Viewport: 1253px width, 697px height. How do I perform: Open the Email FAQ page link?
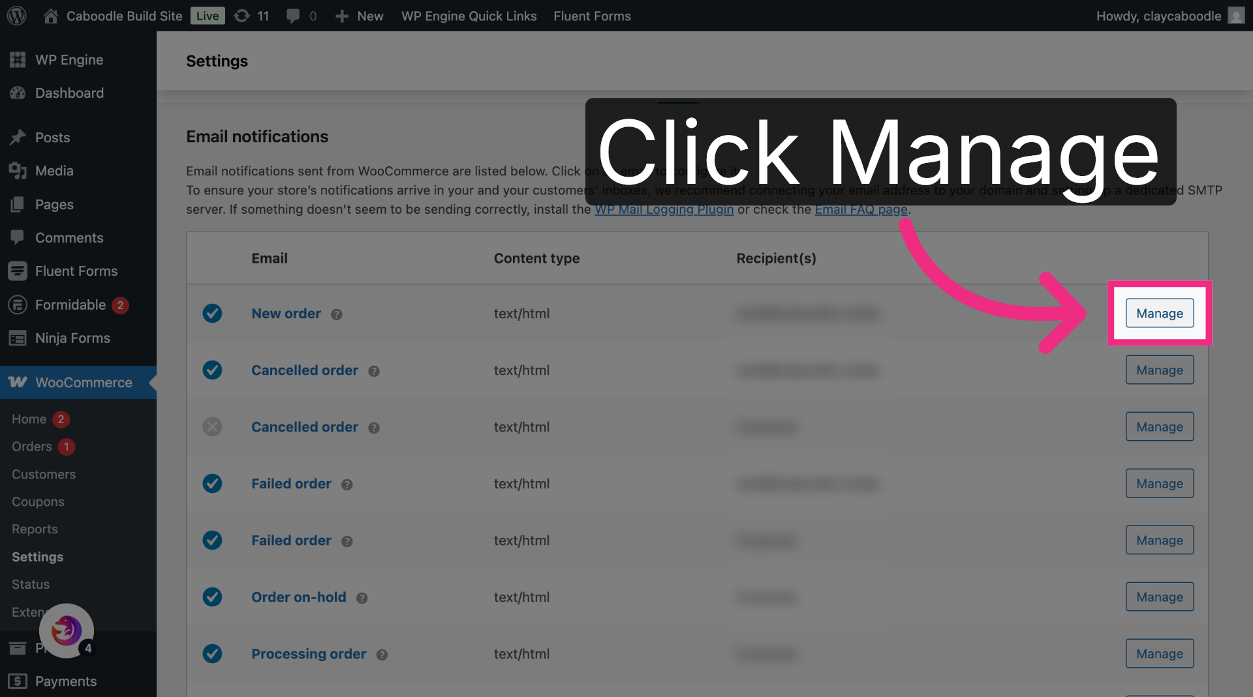tap(861, 209)
